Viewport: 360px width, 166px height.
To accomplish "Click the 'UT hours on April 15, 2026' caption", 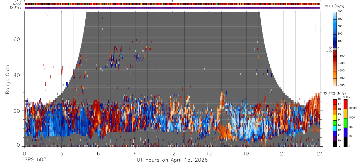I will [x=172, y=160].
